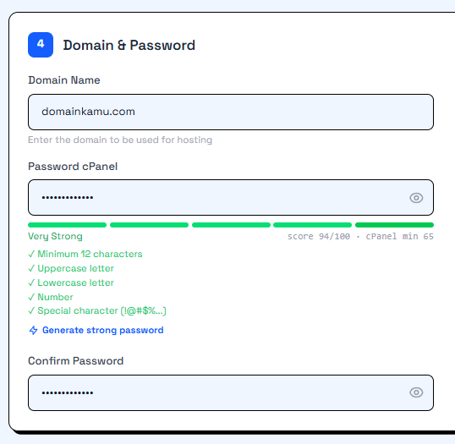Screen dimensions: 455x444
Task: Click Generate strong password link
Action: [102, 330]
